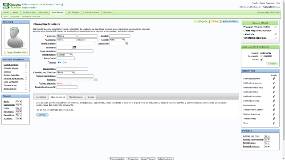Viewport: 285px width, 160px height.
Task: Open the Informes menu
Action: [x=107, y=12]
